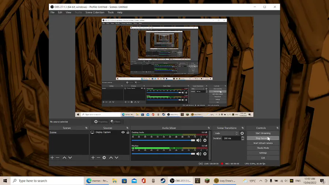
Task: Open Mail app from taskbar
Action: tap(134, 181)
